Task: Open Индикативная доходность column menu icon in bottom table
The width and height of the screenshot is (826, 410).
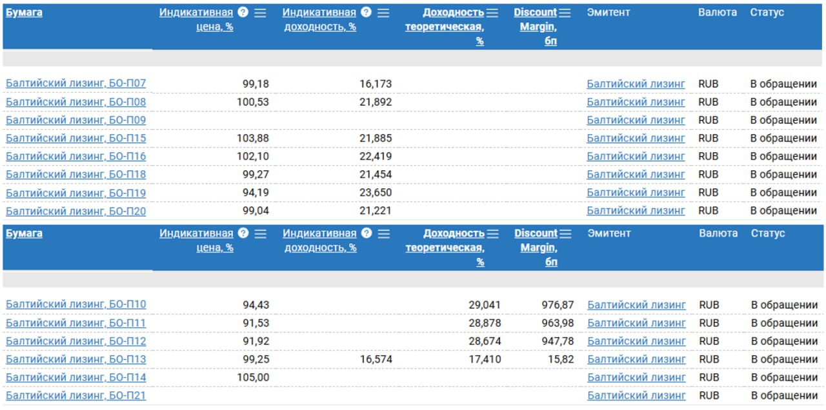Action: 384,234
